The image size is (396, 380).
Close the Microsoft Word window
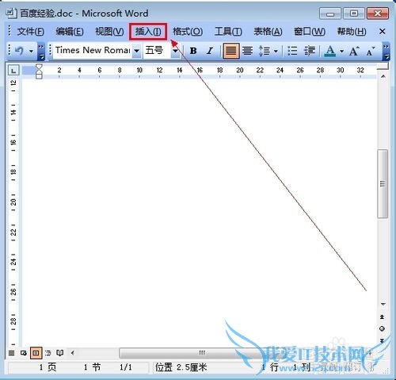coord(378,13)
